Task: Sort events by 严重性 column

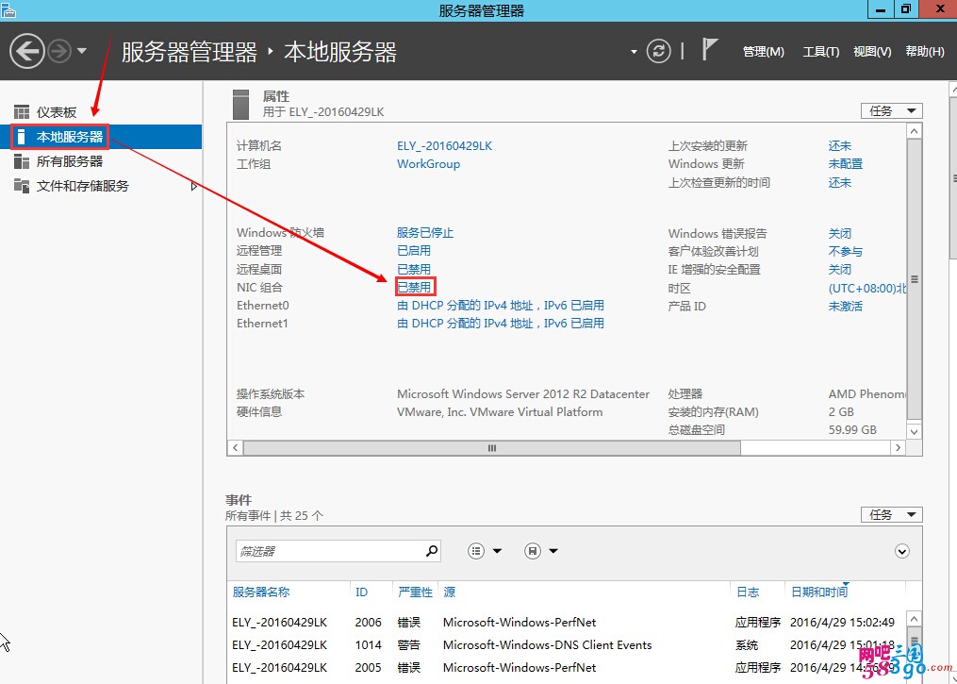Action: pyautogui.click(x=415, y=592)
